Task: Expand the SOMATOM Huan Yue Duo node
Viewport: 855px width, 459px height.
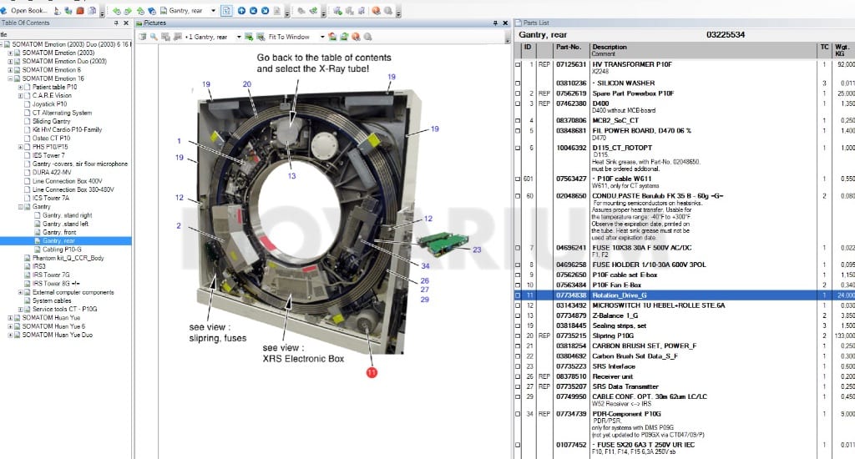Action: [10, 335]
